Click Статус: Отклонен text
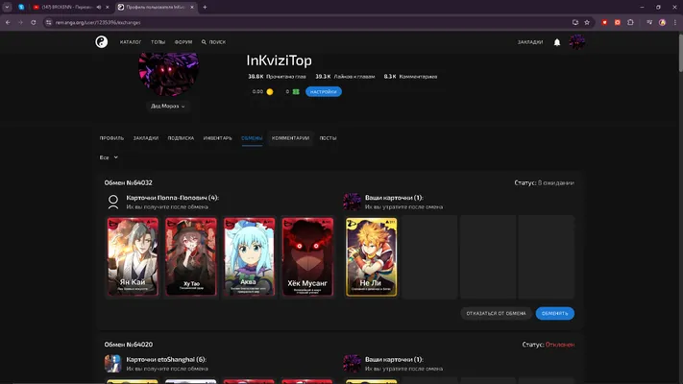This screenshot has width=683, height=384. tap(548, 345)
